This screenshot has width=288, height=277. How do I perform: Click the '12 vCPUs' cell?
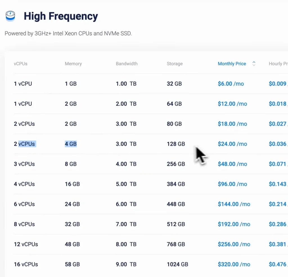click(x=26, y=244)
